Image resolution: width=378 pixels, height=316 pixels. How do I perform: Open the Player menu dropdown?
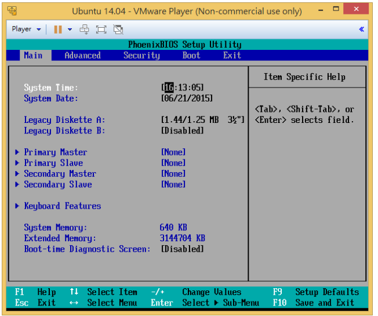[x=26, y=29]
